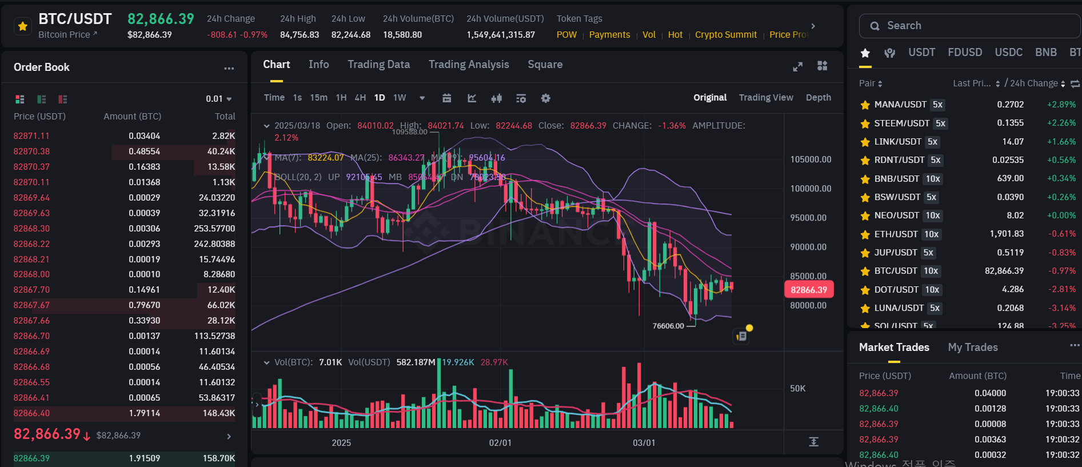
Task: Select Trading View chart mode
Action: click(x=766, y=98)
